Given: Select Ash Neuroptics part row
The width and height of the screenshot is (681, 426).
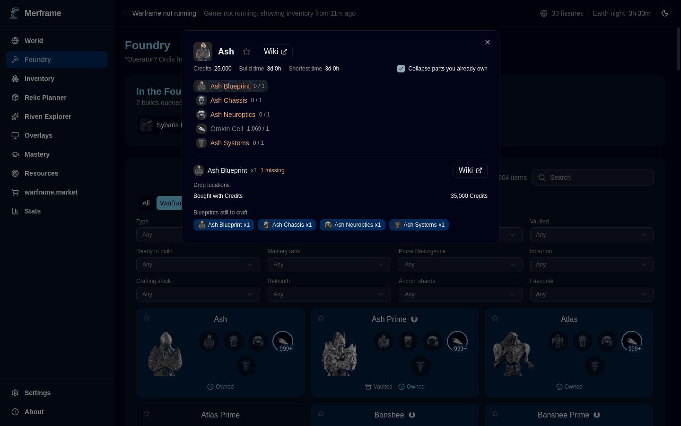Looking at the screenshot, I should click(x=233, y=115).
